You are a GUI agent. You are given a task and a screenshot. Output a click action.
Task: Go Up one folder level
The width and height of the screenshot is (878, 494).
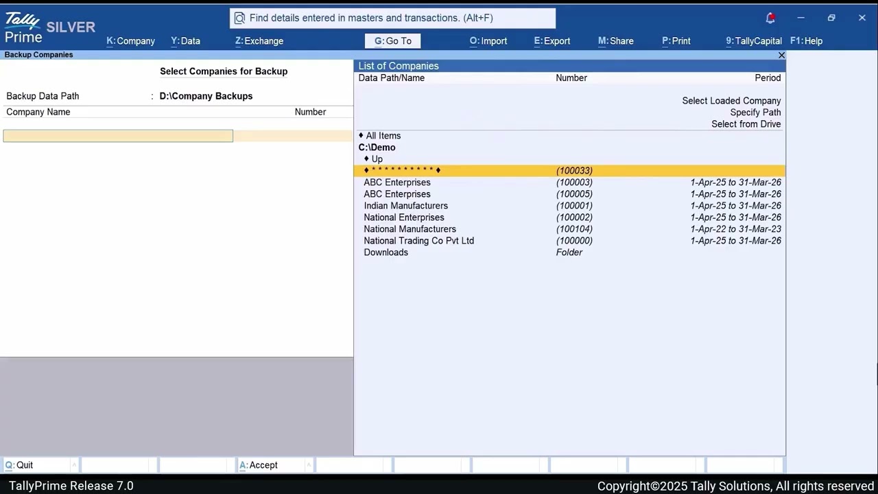click(374, 159)
